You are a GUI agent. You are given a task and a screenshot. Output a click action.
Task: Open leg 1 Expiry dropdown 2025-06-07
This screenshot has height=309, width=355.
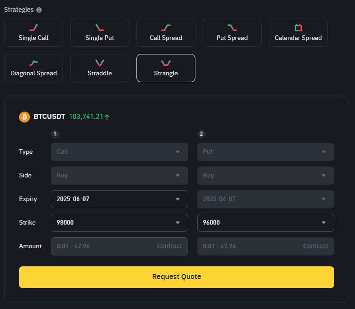(119, 199)
